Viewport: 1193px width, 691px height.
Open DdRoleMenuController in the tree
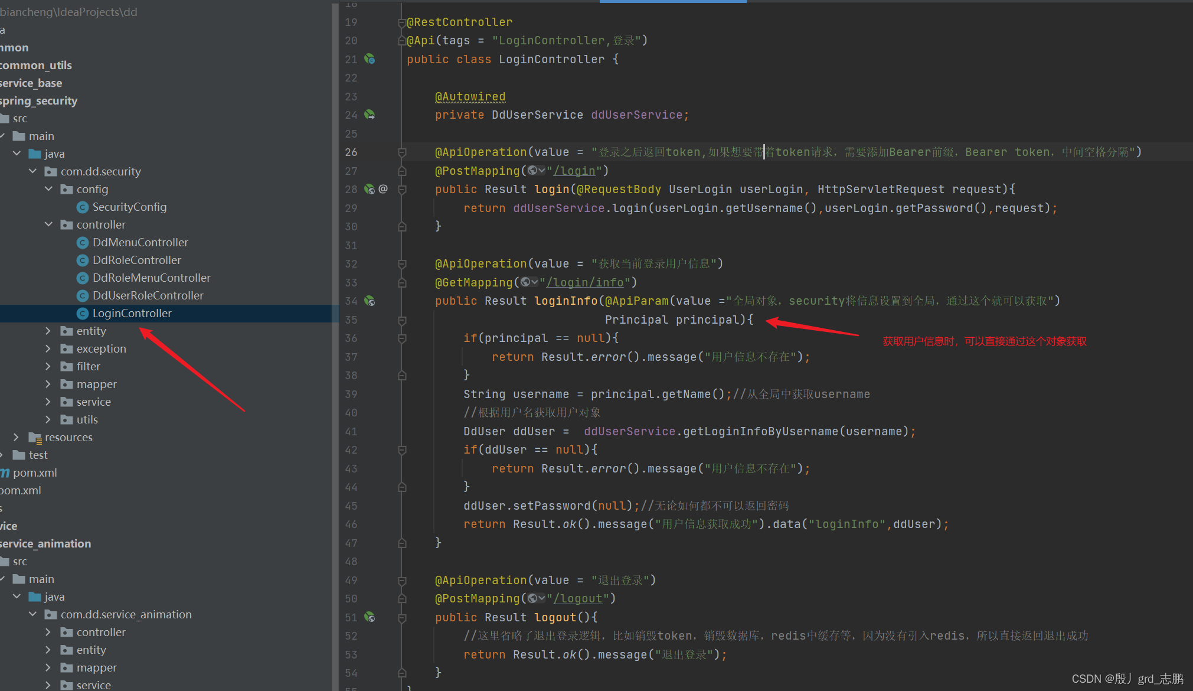coord(152,278)
